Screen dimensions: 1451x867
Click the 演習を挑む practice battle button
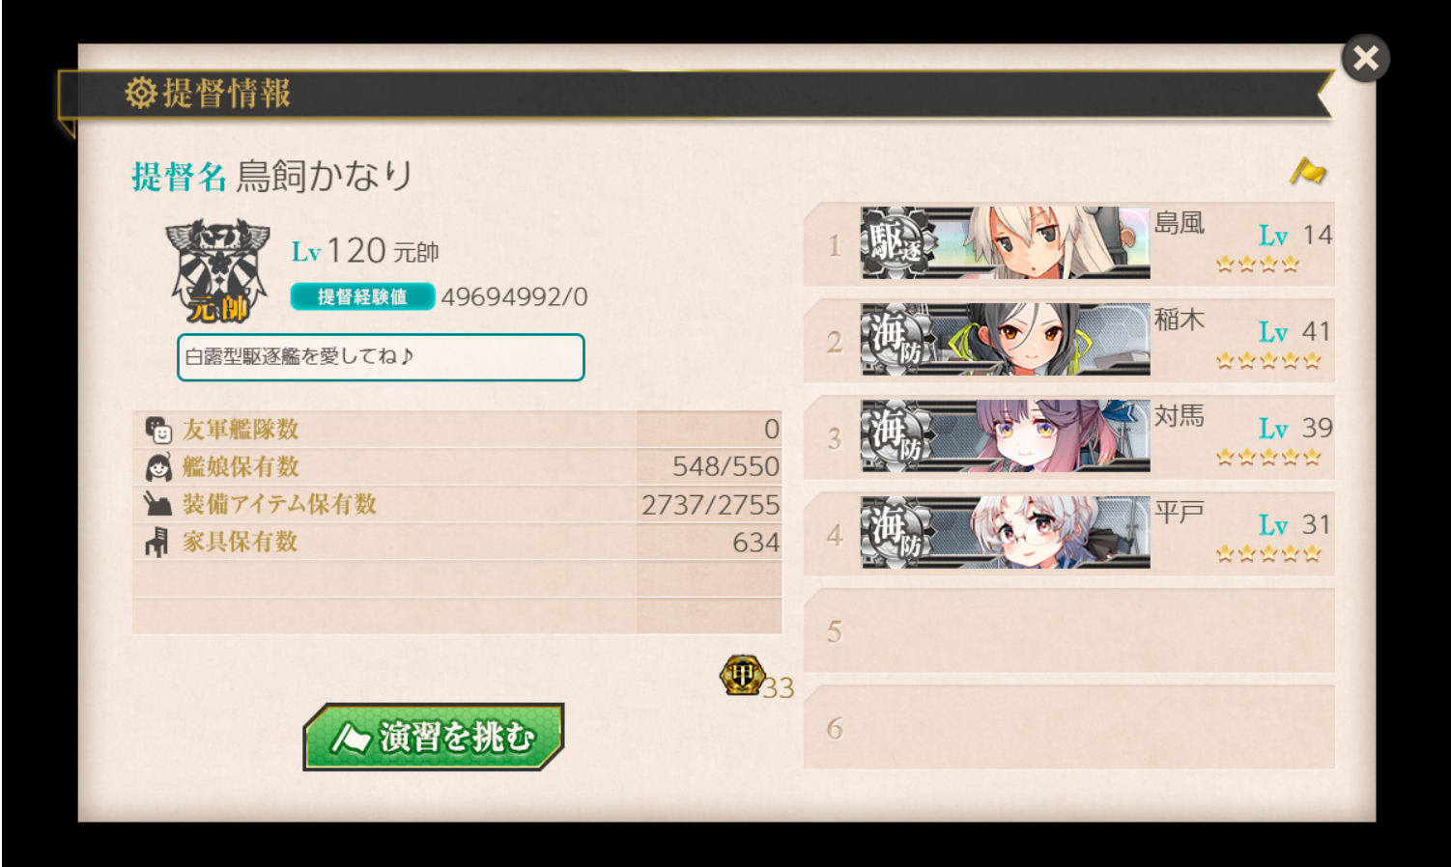pos(434,737)
